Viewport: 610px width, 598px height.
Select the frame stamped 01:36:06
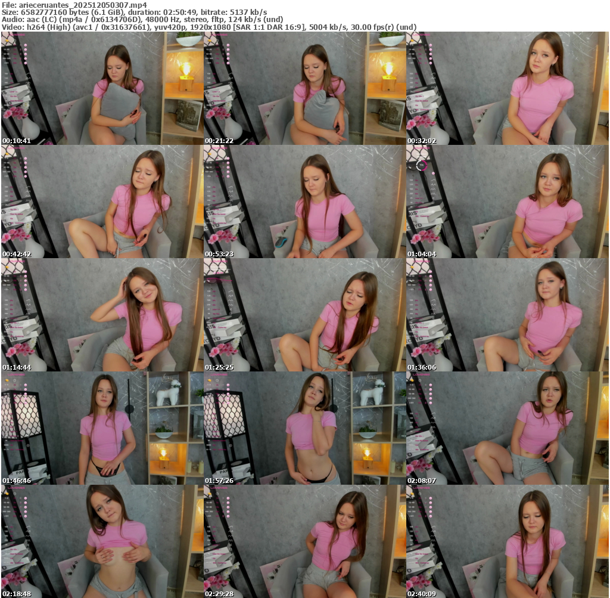pos(508,315)
